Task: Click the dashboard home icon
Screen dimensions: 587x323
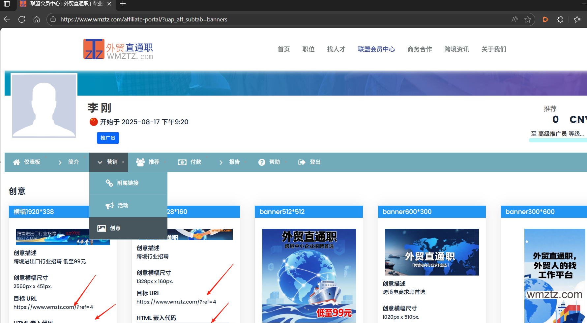Action: pos(16,162)
